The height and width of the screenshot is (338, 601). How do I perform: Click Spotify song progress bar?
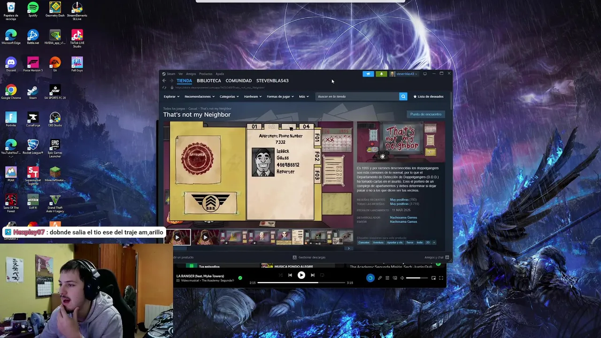(x=302, y=283)
